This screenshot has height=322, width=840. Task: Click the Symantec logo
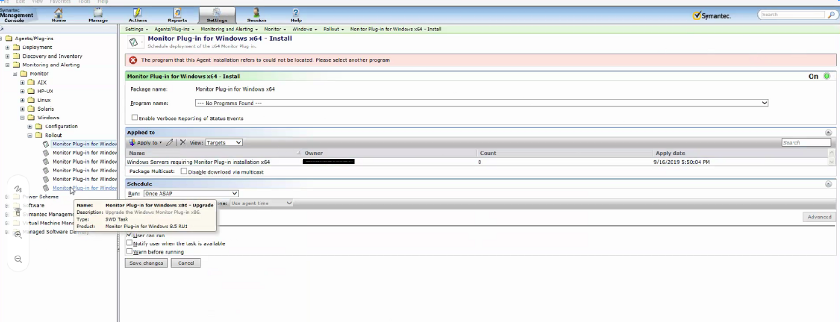(x=712, y=15)
